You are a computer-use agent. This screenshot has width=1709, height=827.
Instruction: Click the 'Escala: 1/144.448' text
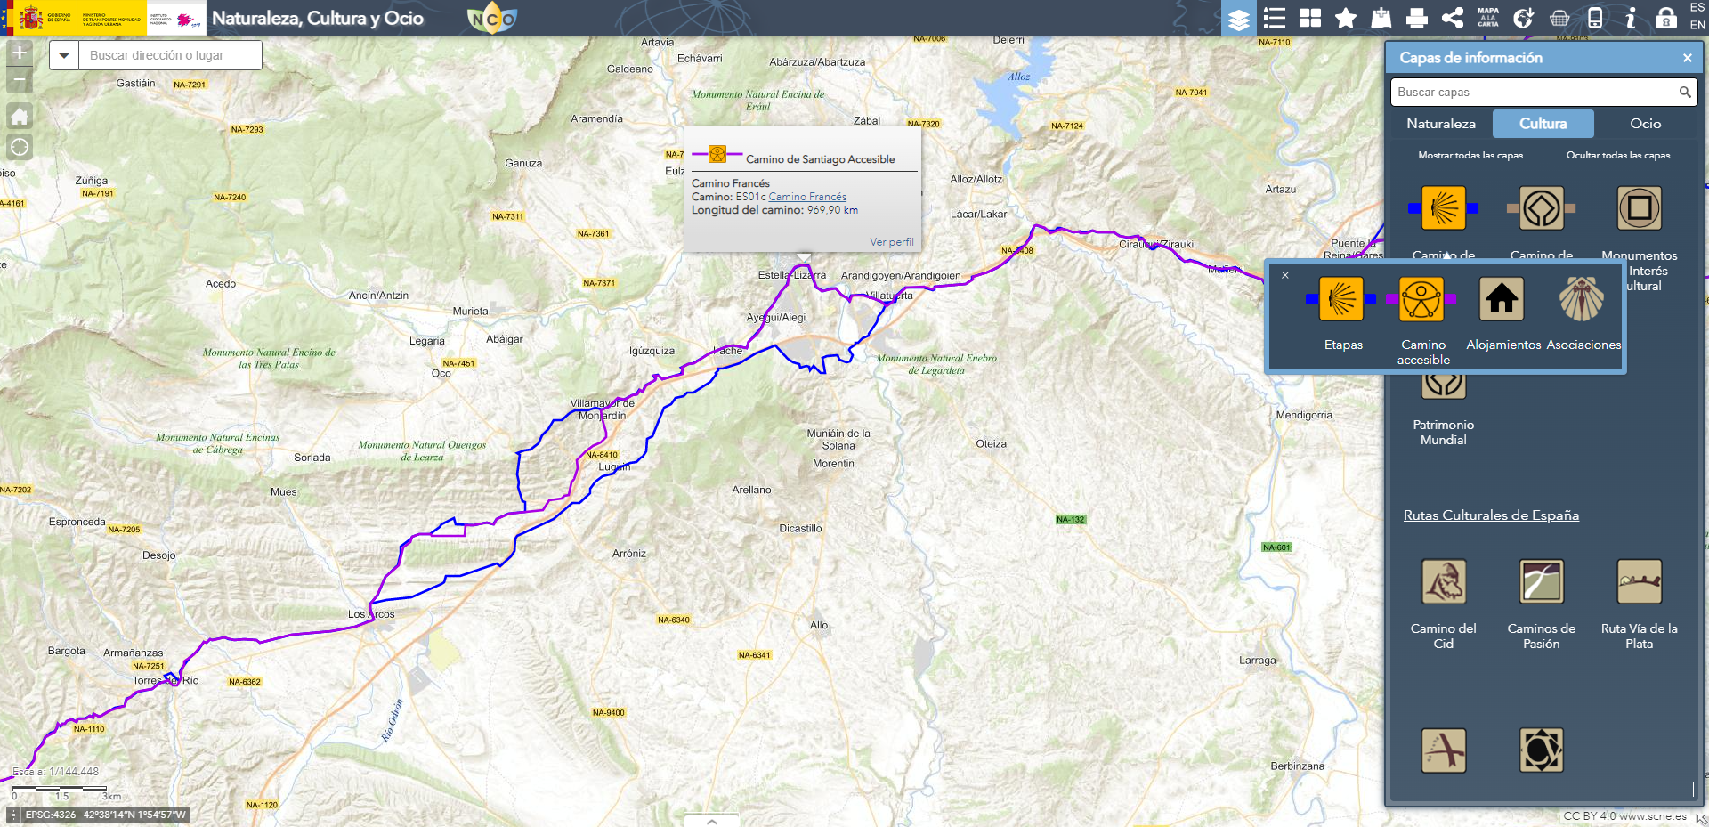pos(55,772)
